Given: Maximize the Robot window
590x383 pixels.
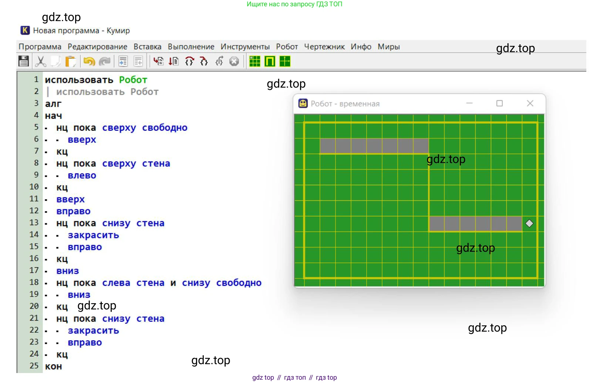Looking at the screenshot, I should pyautogui.click(x=499, y=103).
